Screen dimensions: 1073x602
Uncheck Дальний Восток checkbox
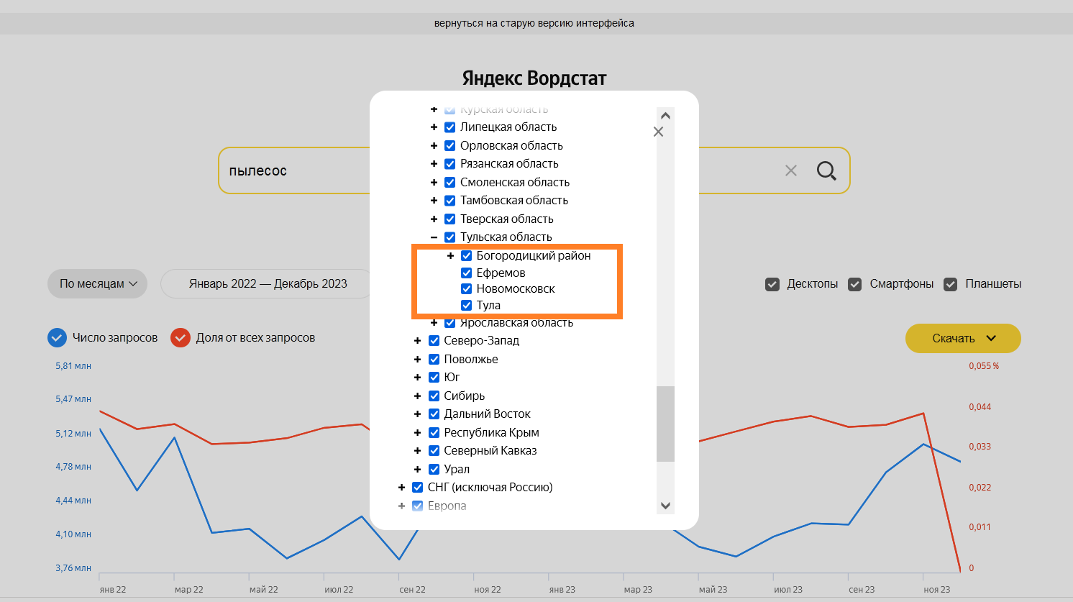tap(434, 414)
